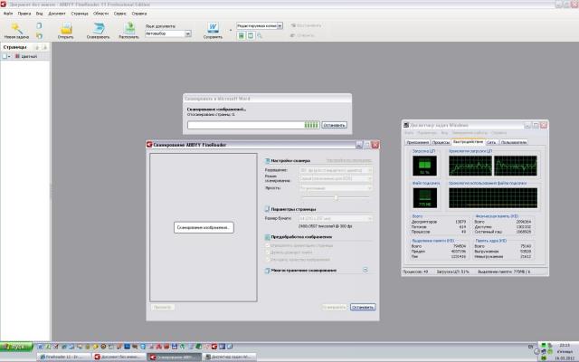This screenshot has height=362, width=579.
Task: Click the move page up icon in Pages panel
Action: coord(37,47)
